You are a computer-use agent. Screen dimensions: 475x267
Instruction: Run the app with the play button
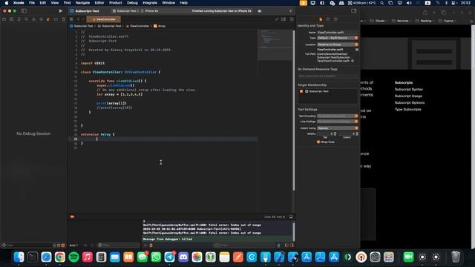[61, 10]
